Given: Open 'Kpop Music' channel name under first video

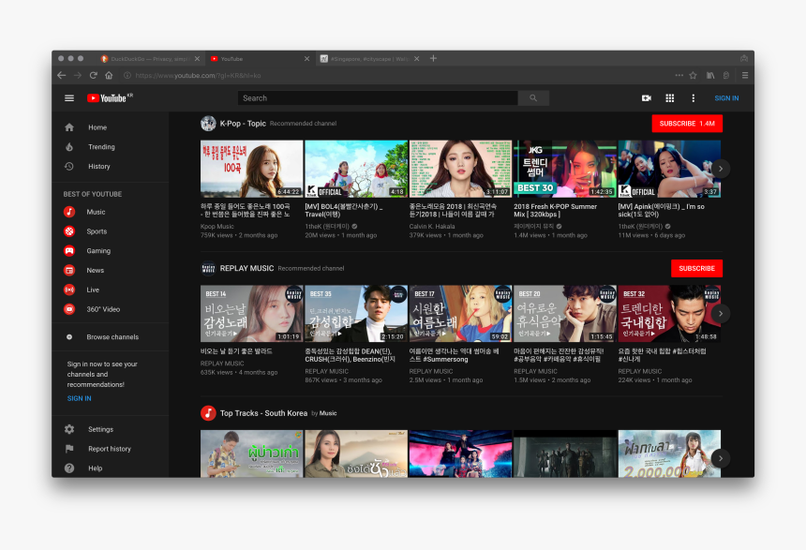Looking at the screenshot, I should (216, 226).
